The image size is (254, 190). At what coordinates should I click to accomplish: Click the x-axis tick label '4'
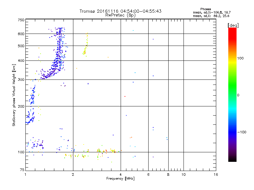[x=121, y=174]
